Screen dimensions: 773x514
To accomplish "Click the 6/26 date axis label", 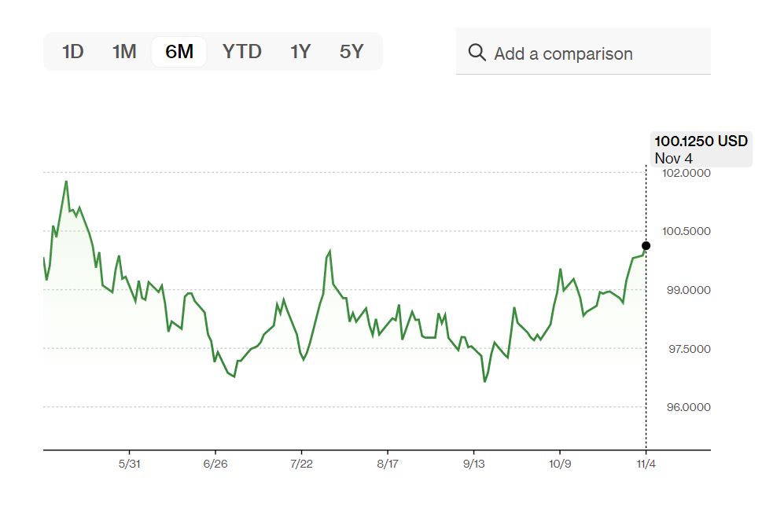I will [x=215, y=464].
